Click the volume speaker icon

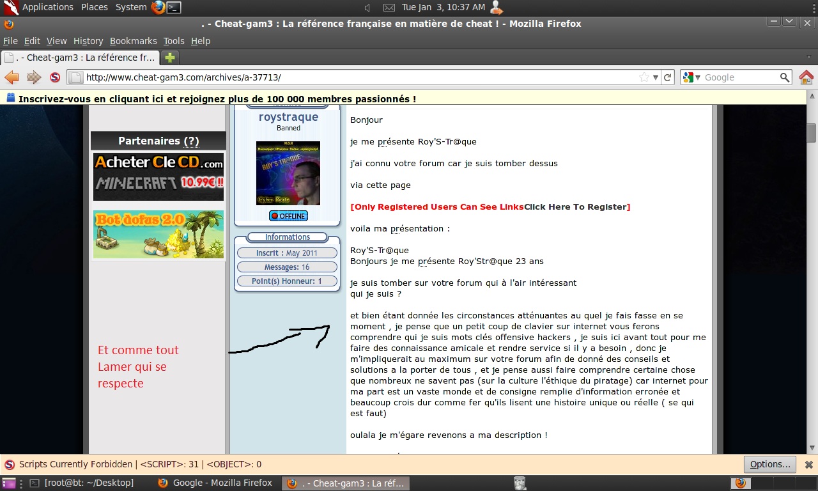[368, 8]
